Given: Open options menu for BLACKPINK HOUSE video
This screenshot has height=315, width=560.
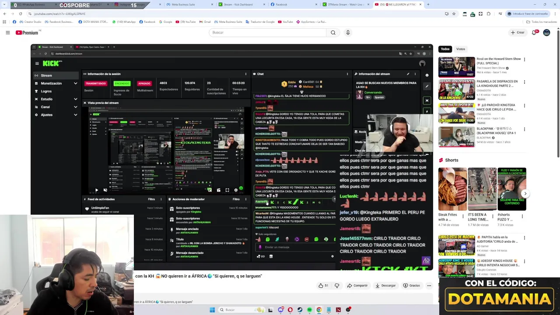Looking at the screenshot, I should 524,129.
